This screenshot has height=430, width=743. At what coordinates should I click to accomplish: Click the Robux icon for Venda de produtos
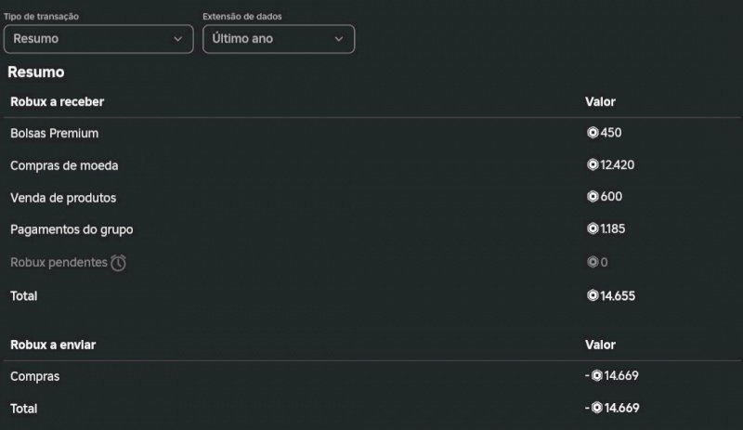click(x=593, y=197)
